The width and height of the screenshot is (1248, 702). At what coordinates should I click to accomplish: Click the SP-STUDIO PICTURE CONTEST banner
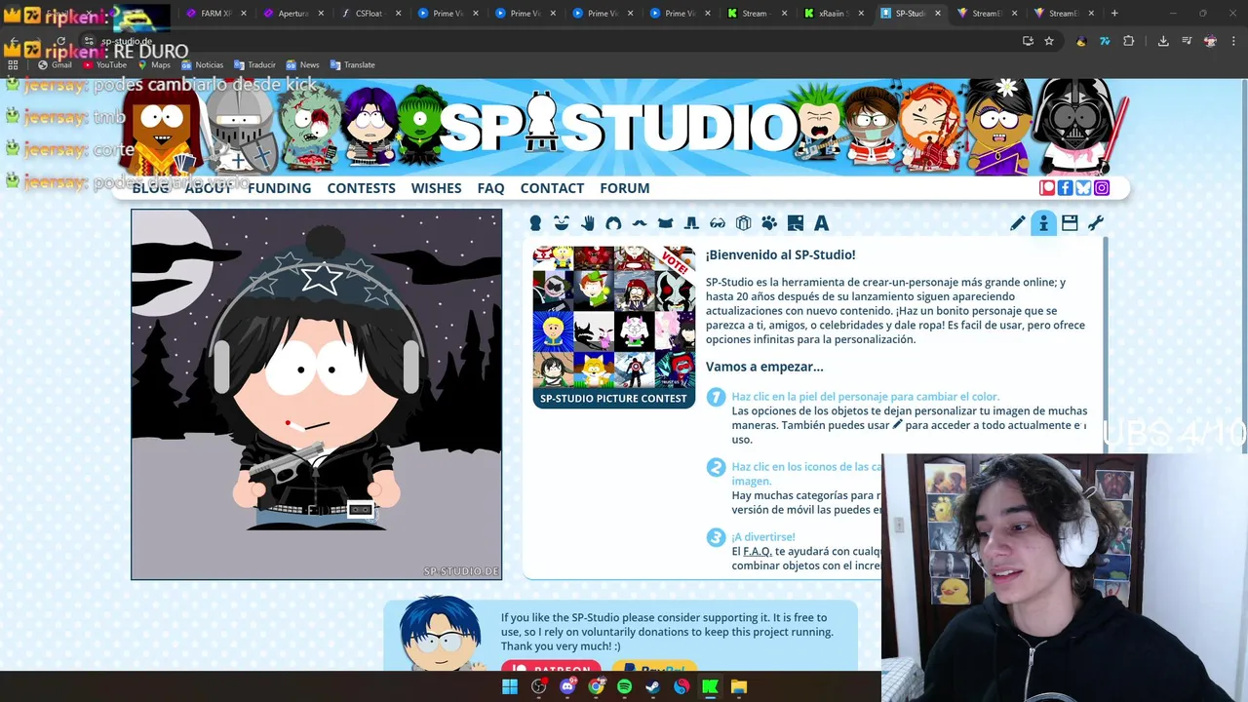(x=613, y=398)
